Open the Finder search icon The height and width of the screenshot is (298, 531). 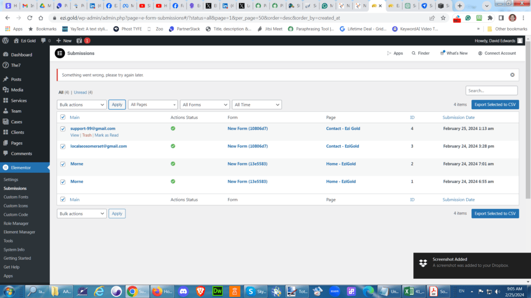click(413, 53)
